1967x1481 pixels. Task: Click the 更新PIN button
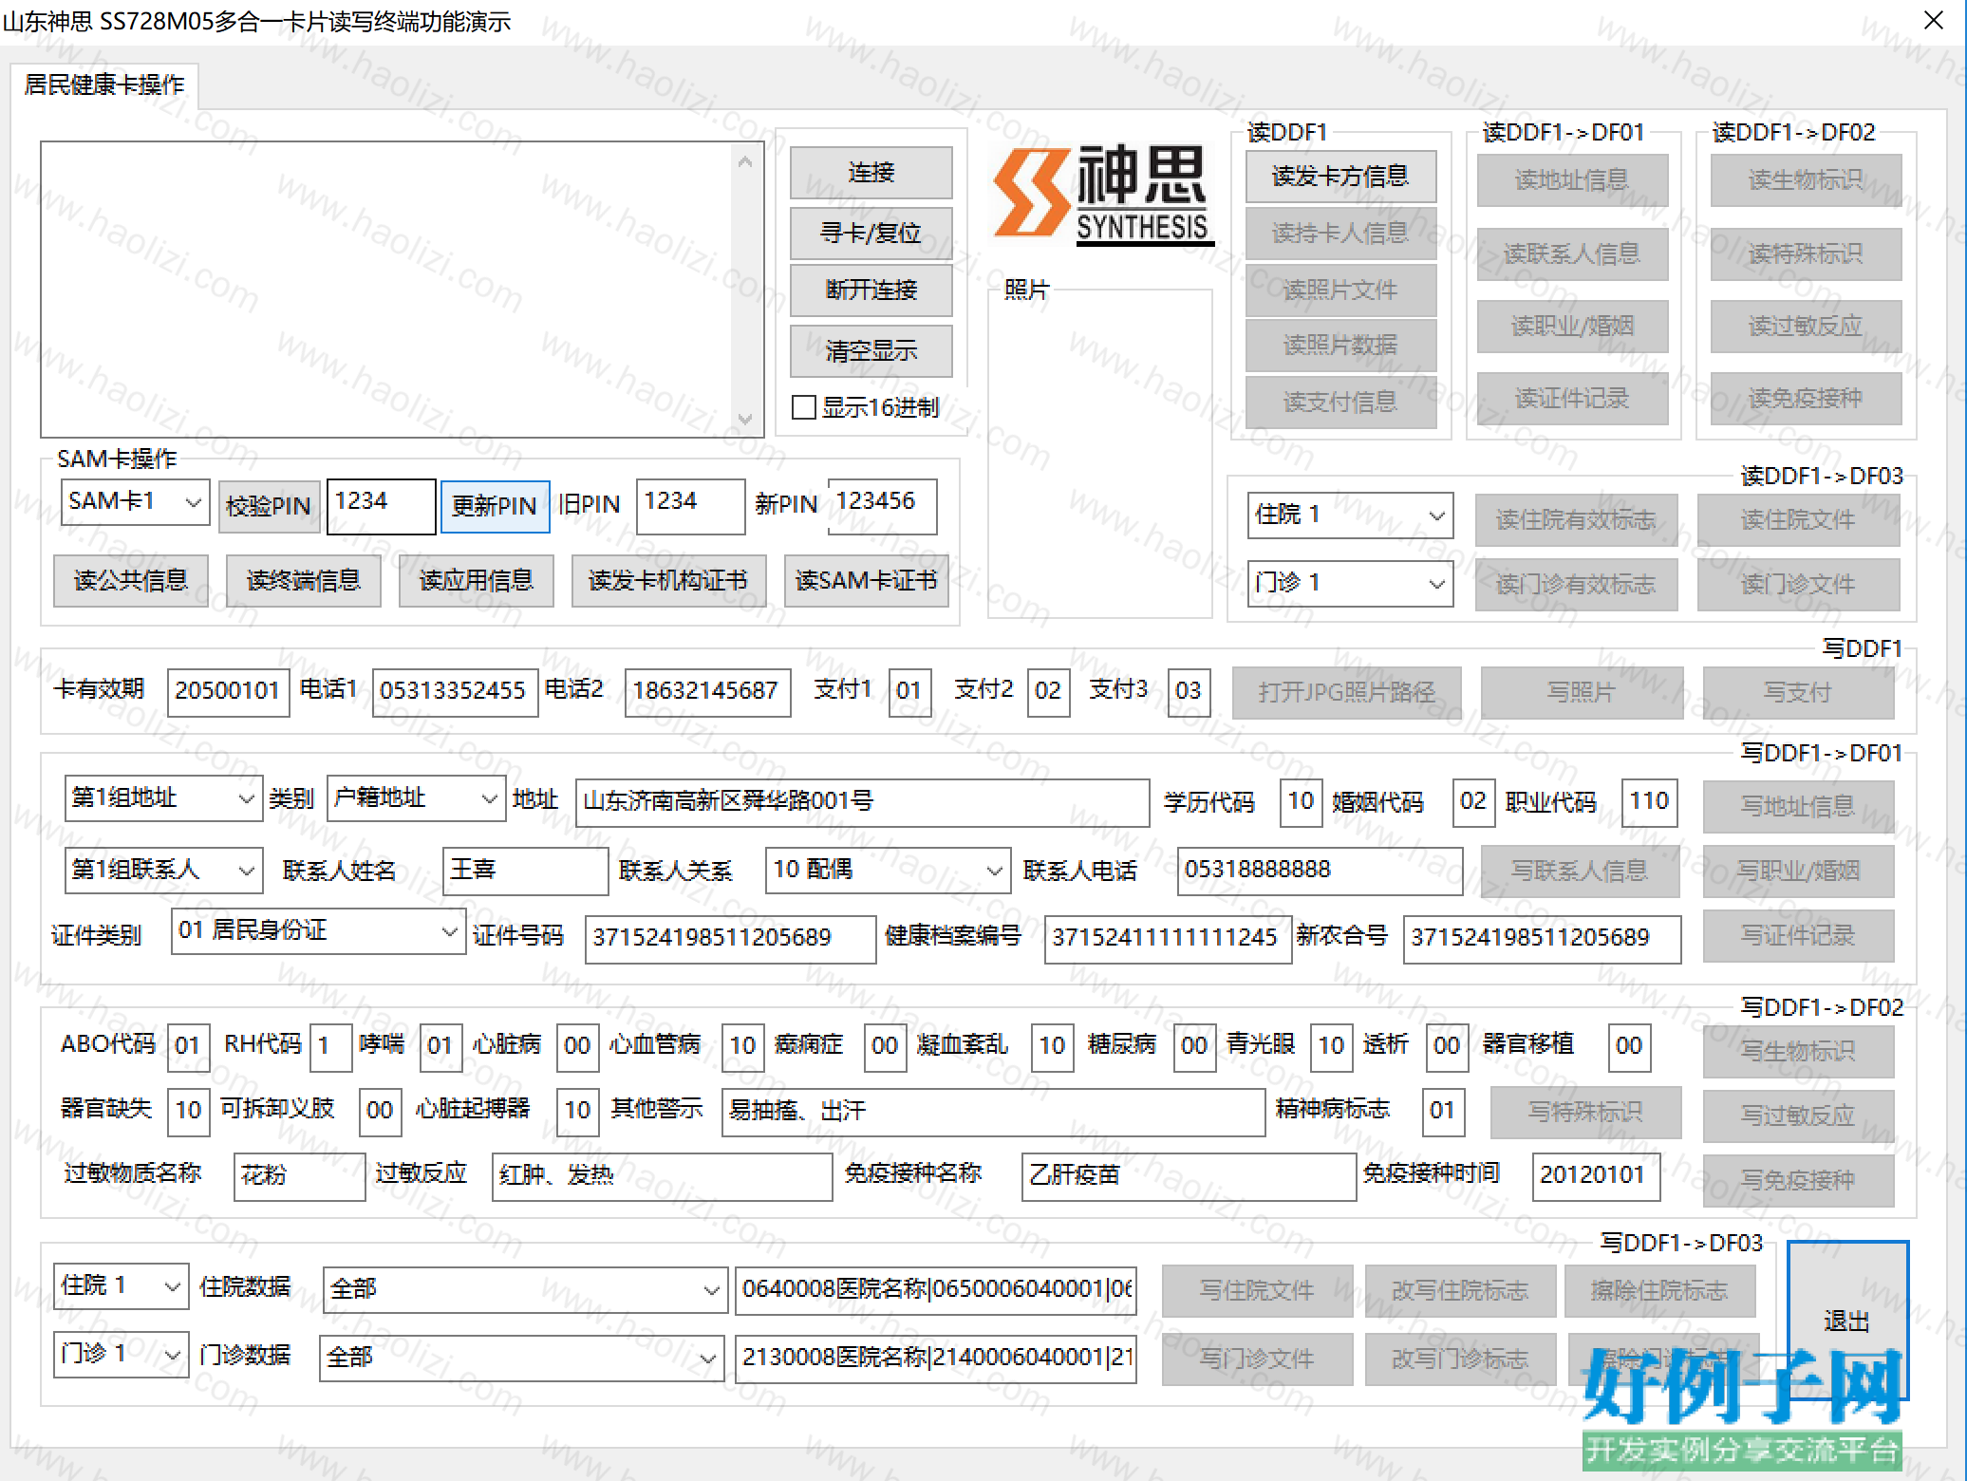point(495,507)
